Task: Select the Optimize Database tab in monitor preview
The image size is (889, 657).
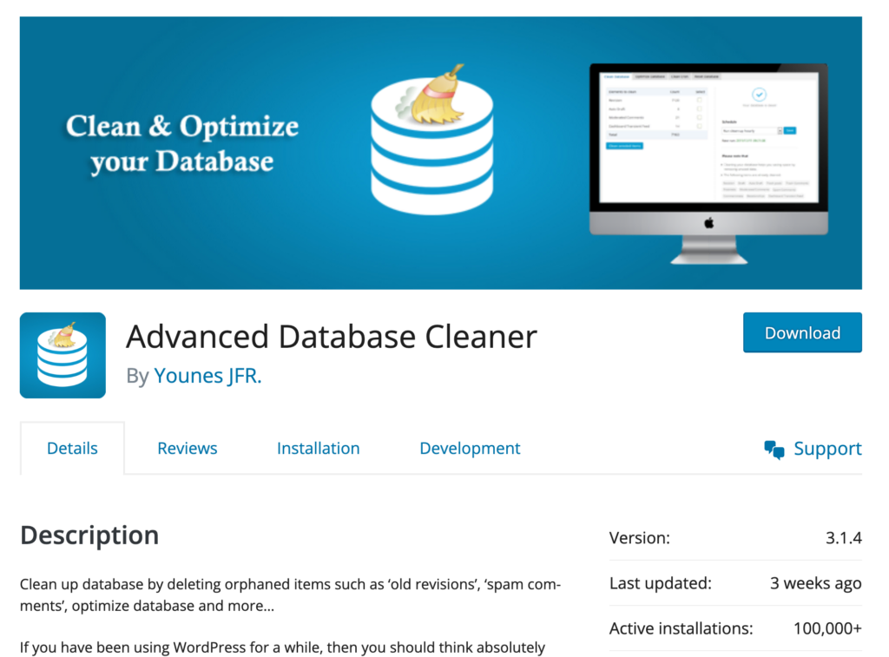Action: [649, 76]
